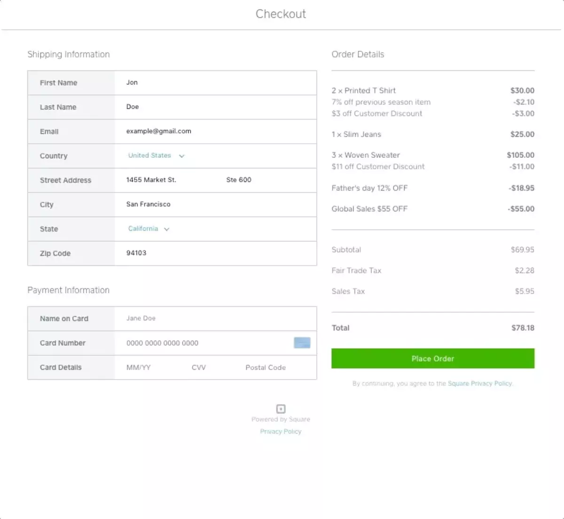Focus the CVV security code field
Viewport: 564px width, 519px height.
coord(199,367)
